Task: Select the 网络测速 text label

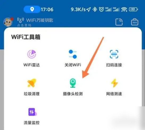Action: 114,94
